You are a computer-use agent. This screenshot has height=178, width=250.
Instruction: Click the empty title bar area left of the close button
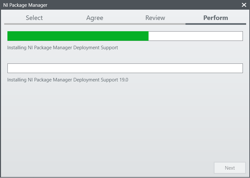(145, 5)
